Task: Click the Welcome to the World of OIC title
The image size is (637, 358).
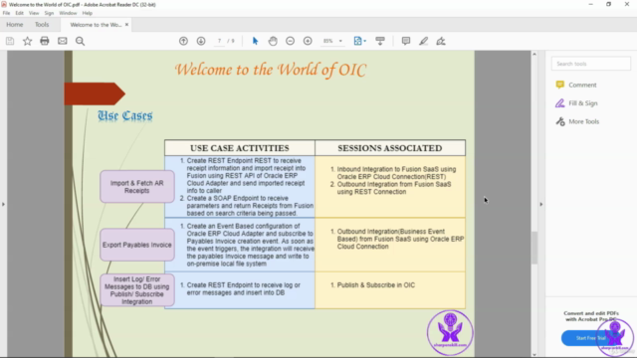Action: click(271, 70)
